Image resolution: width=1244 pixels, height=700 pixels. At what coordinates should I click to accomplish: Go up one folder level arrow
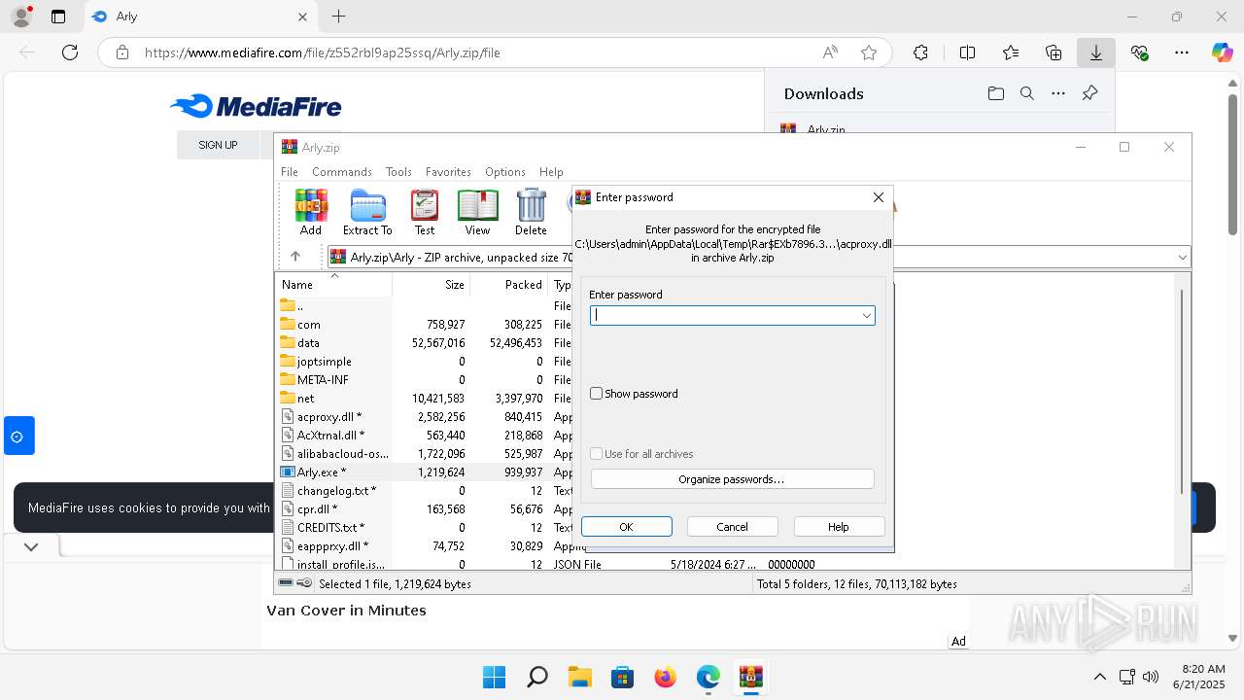coord(295,257)
